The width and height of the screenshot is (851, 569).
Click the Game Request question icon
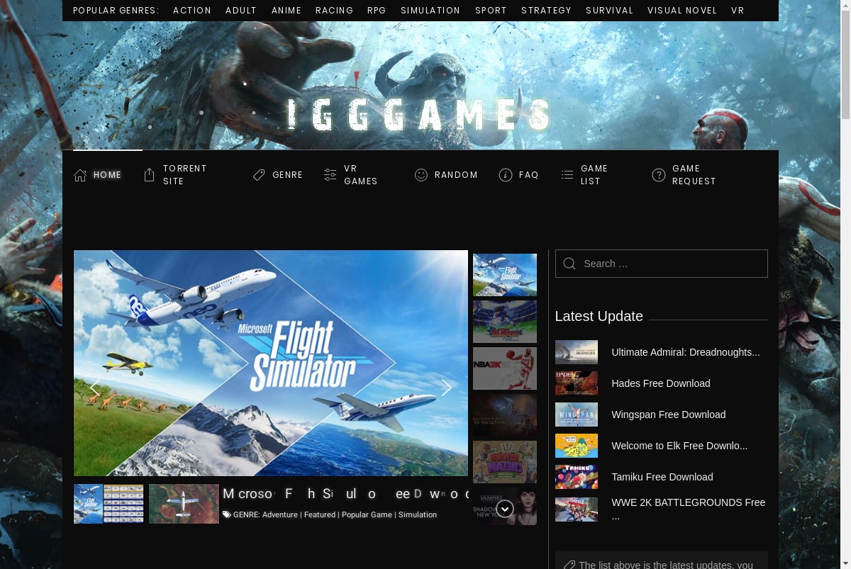659,175
